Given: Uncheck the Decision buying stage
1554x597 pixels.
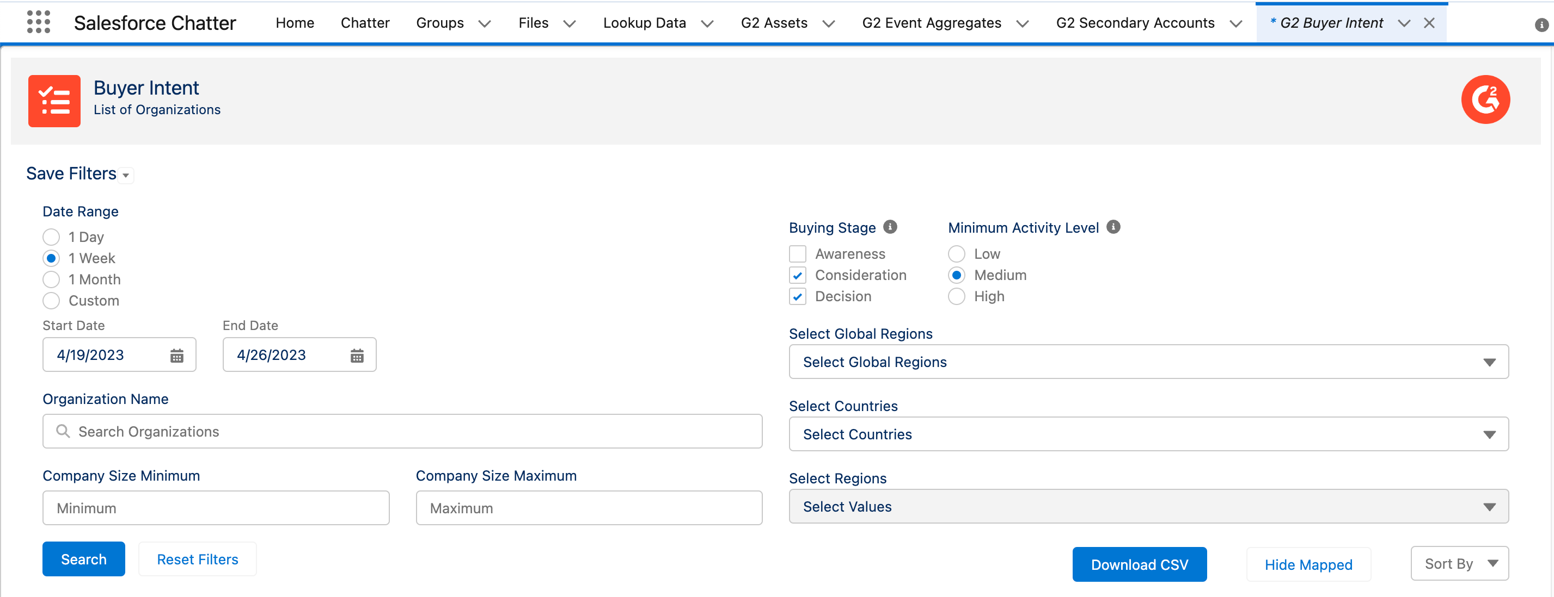Looking at the screenshot, I should [x=798, y=296].
